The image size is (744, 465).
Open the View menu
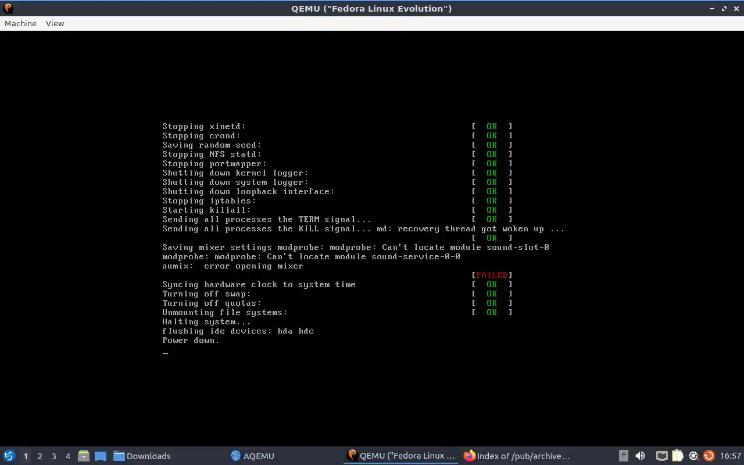tap(55, 23)
